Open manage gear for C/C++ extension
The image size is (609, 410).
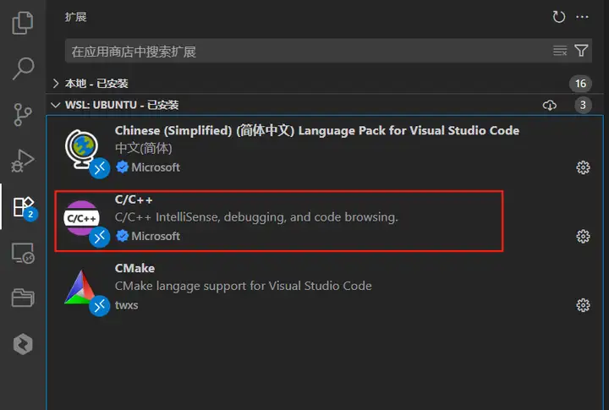[x=583, y=236]
